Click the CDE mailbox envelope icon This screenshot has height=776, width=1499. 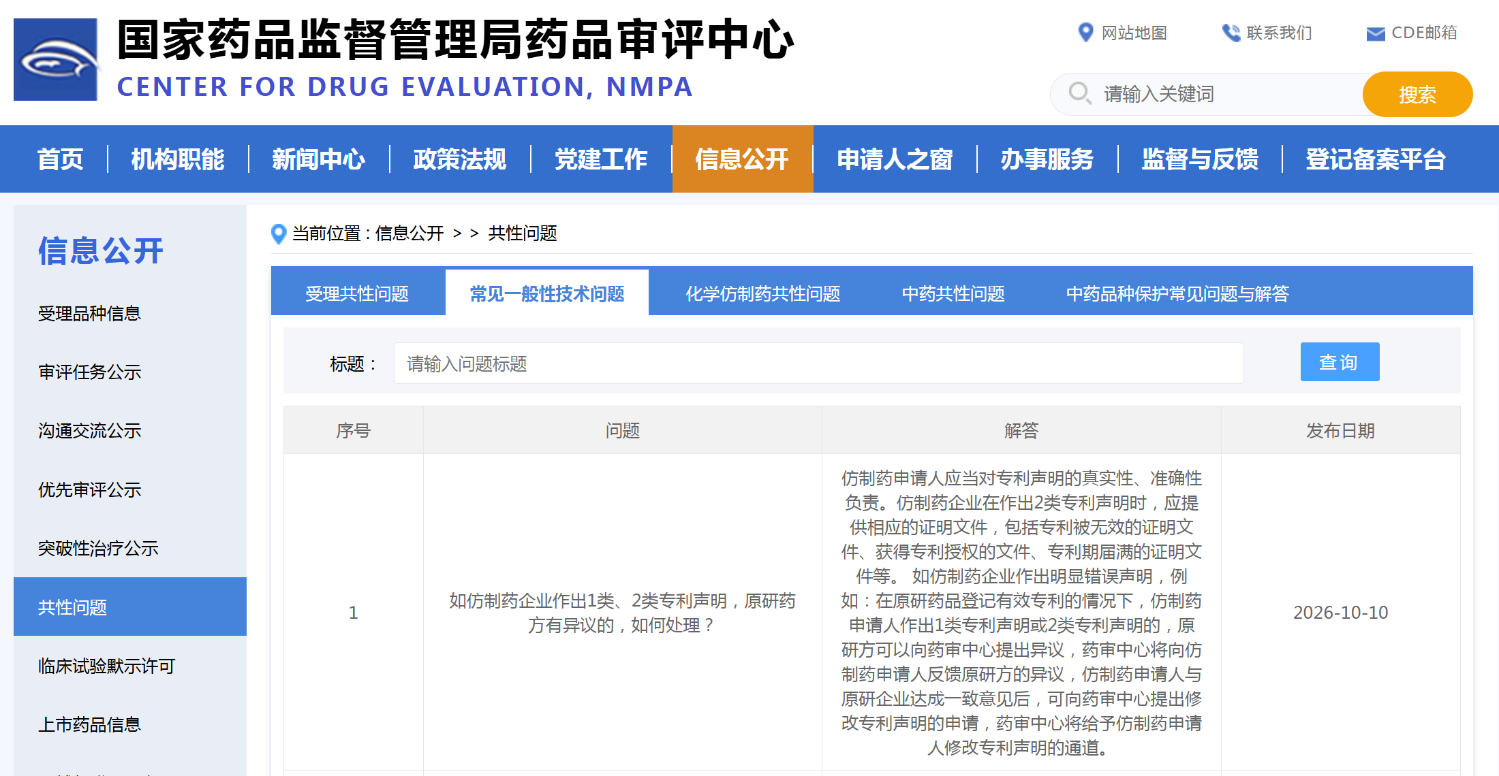coord(1376,33)
